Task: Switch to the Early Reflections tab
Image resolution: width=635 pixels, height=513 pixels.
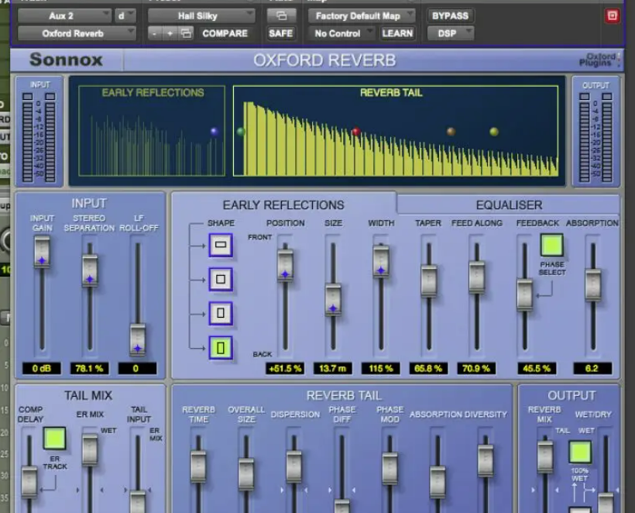Action: pos(283,205)
